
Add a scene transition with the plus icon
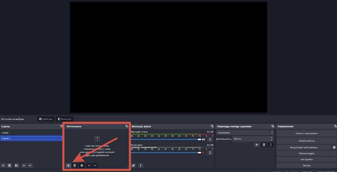pyautogui.click(x=257, y=145)
